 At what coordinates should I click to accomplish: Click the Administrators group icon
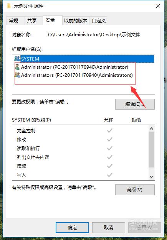click(17, 75)
